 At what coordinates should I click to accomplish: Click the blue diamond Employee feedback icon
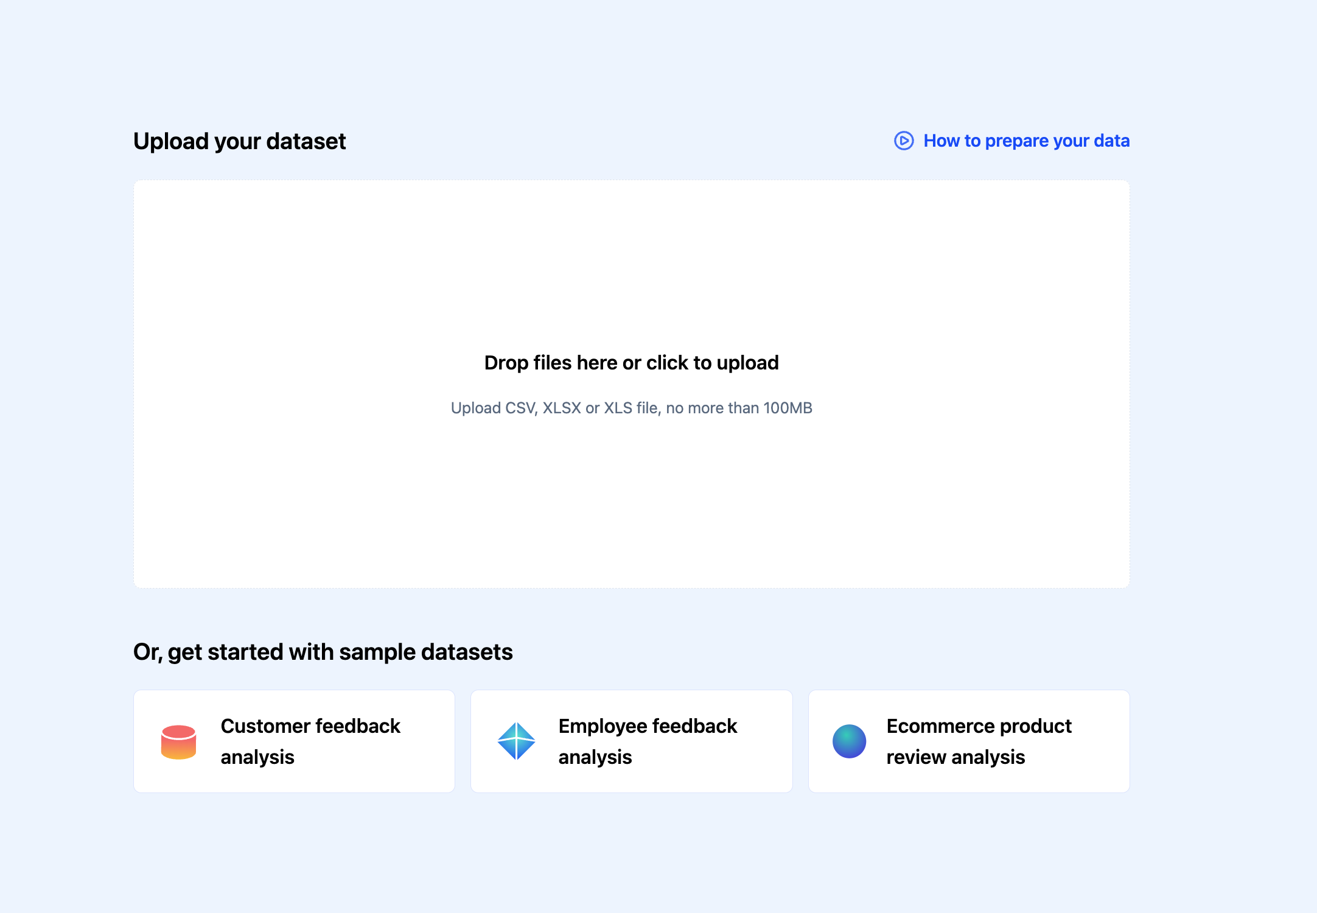click(516, 741)
